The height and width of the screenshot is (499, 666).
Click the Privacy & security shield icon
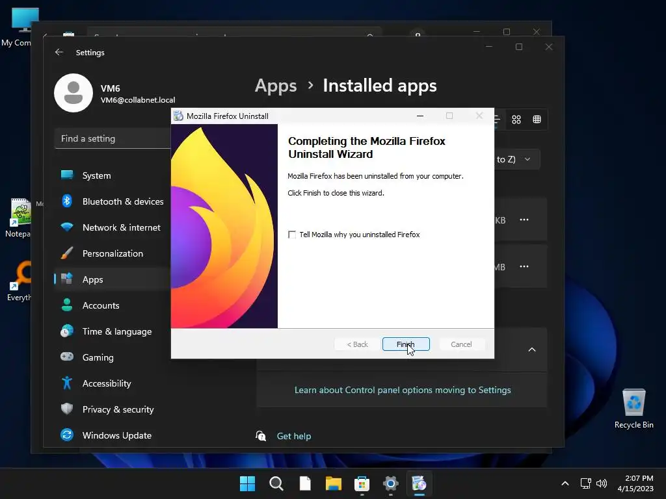click(x=67, y=409)
